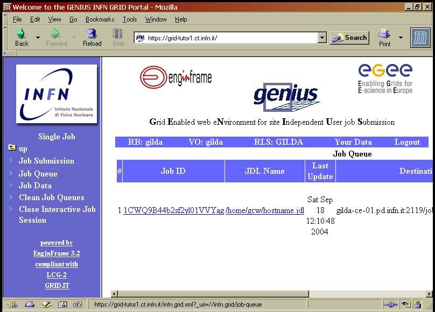Click the up link in sidebar
The height and width of the screenshot is (312, 435).
click(23, 149)
